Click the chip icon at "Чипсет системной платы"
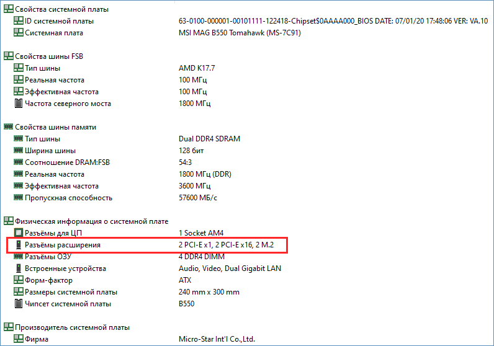Viewport: 494px width, 346px height. tap(18, 303)
